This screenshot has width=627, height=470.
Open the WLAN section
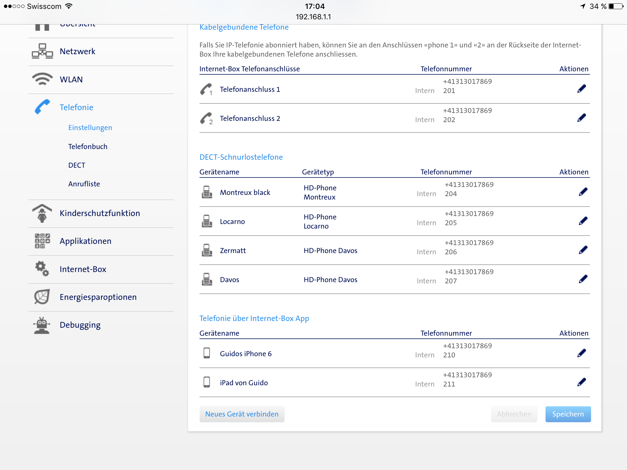point(71,80)
